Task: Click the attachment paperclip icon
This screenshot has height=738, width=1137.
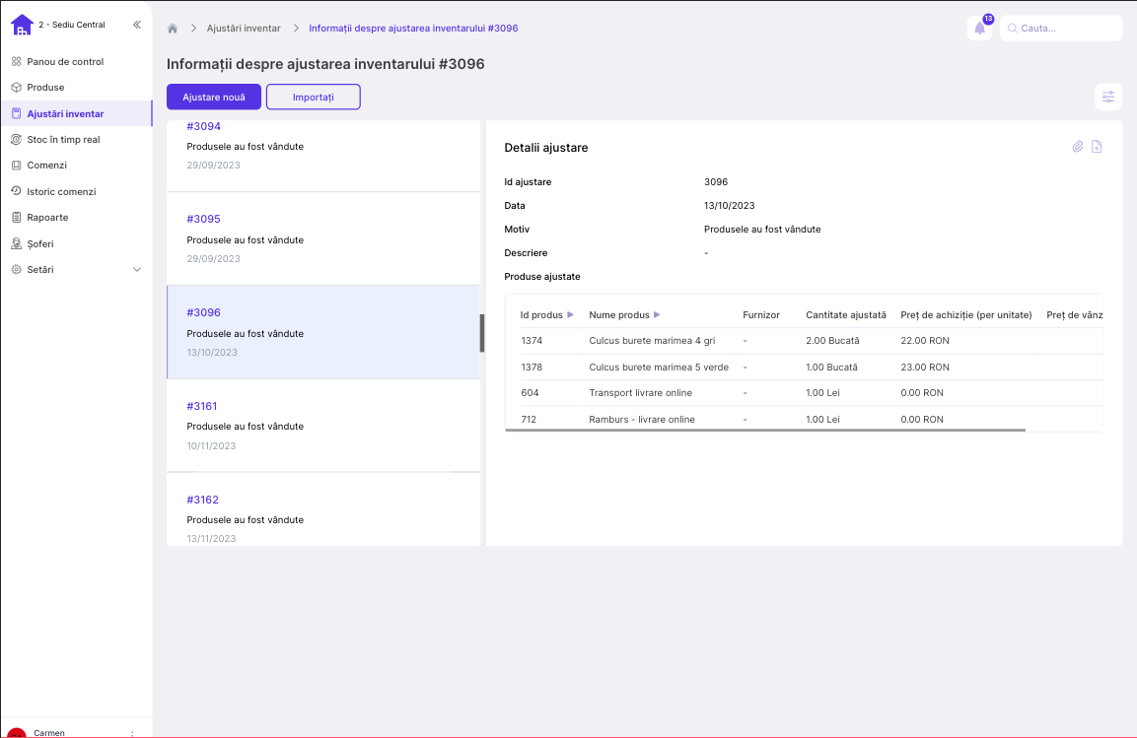Action: (1078, 147)
